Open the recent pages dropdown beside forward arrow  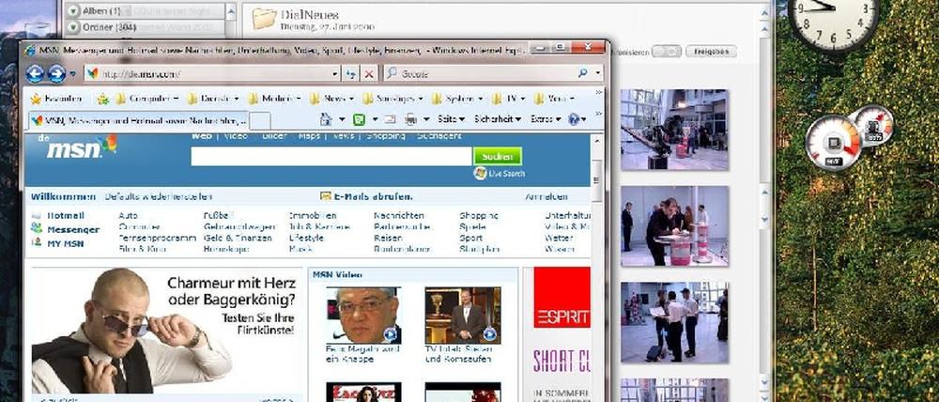(73, 74)
